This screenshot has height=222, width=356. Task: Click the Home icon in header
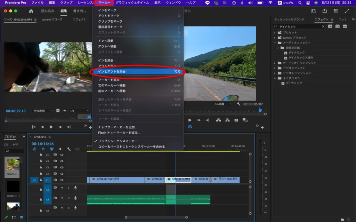click(x=31, y=11)
